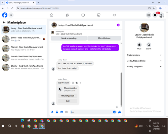
Task: Open a new browser tab
Action: pyautogui.click(x=38, y=3)
